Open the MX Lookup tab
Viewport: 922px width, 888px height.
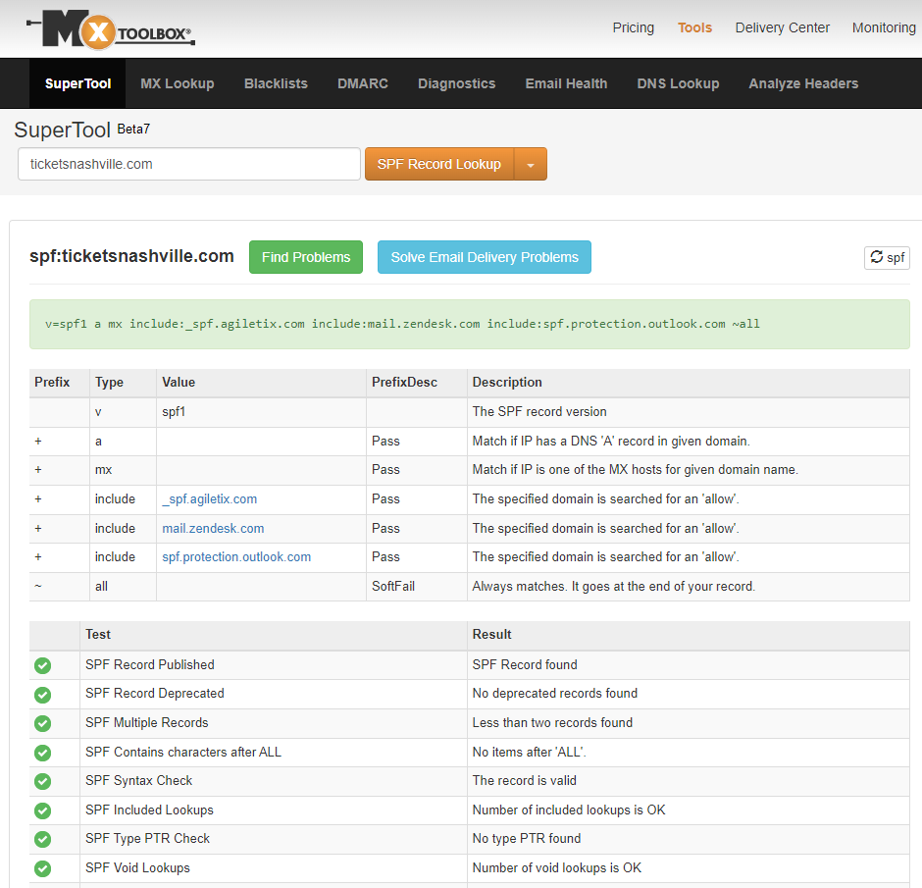tap(177, 83)
